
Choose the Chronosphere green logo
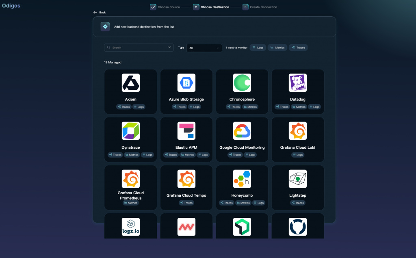click(242, 83)
